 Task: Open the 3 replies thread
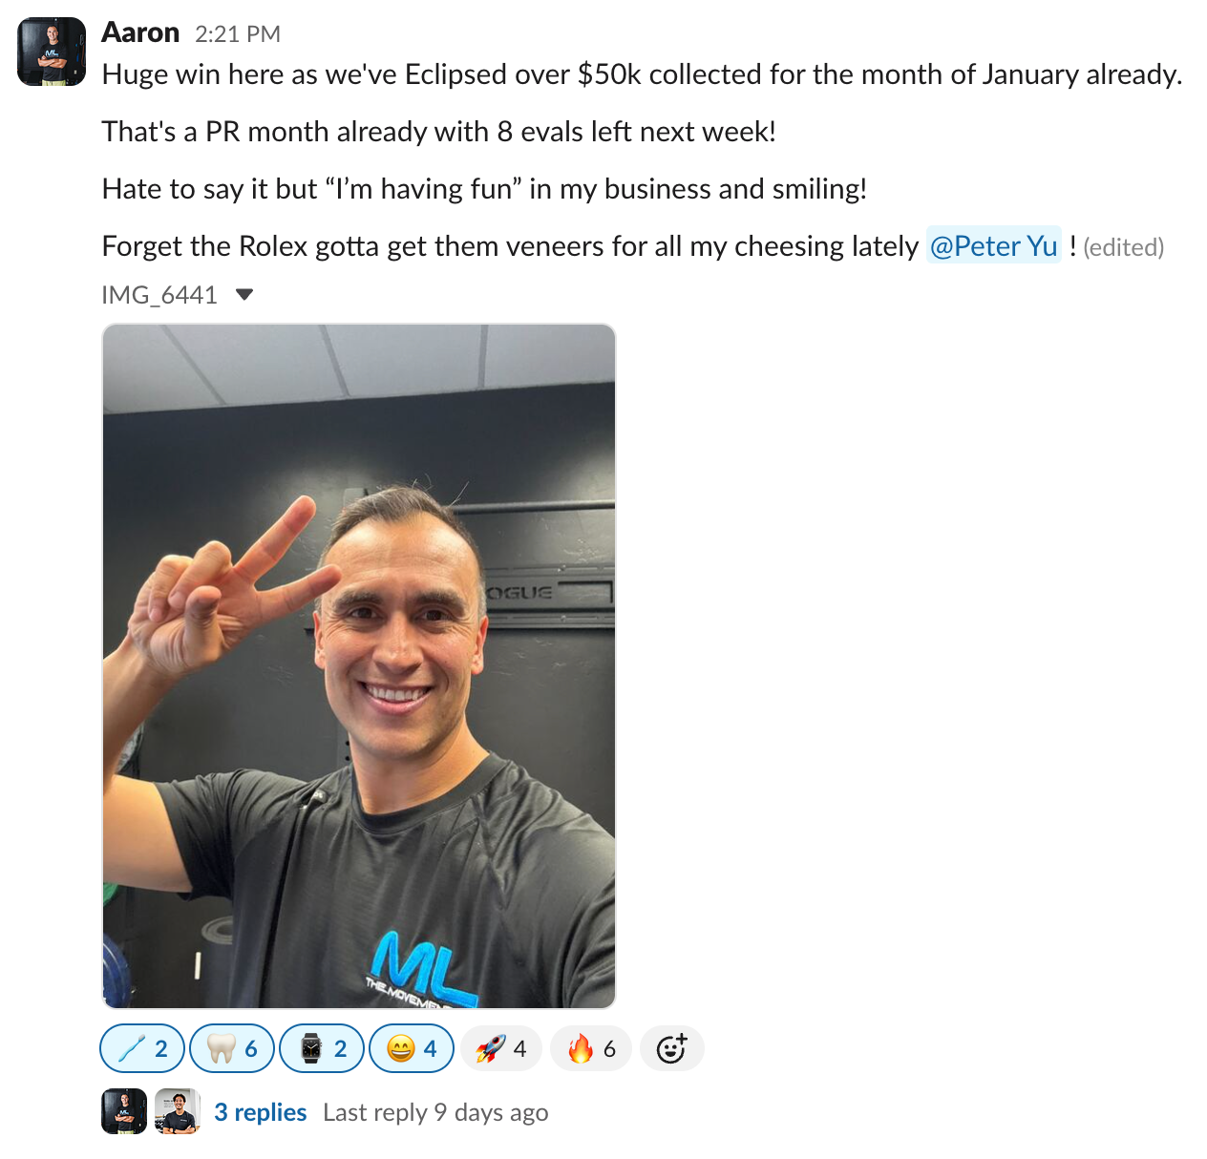coord(261,1112)
